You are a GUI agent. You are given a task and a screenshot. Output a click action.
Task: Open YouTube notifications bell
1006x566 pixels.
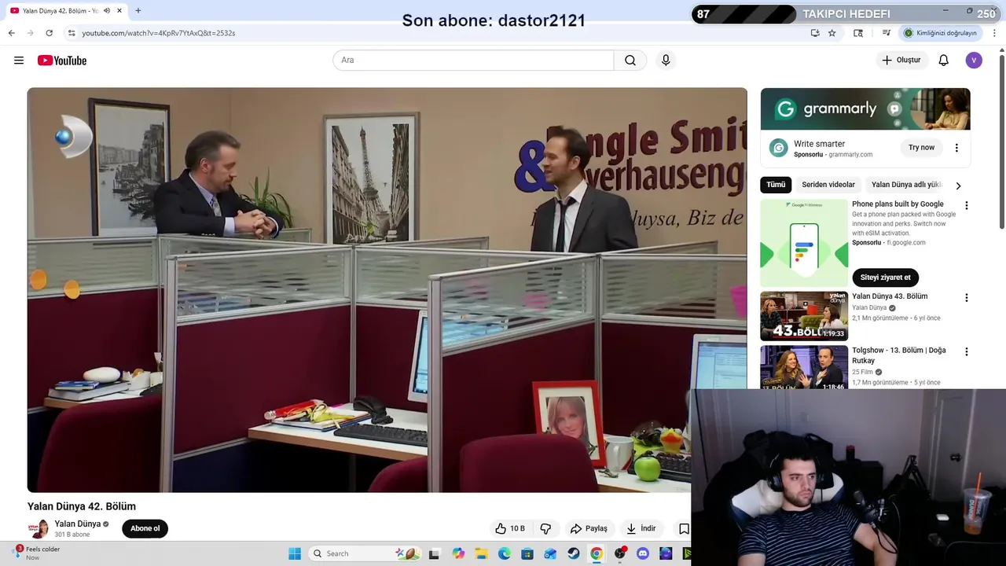[x=944, y=61]
